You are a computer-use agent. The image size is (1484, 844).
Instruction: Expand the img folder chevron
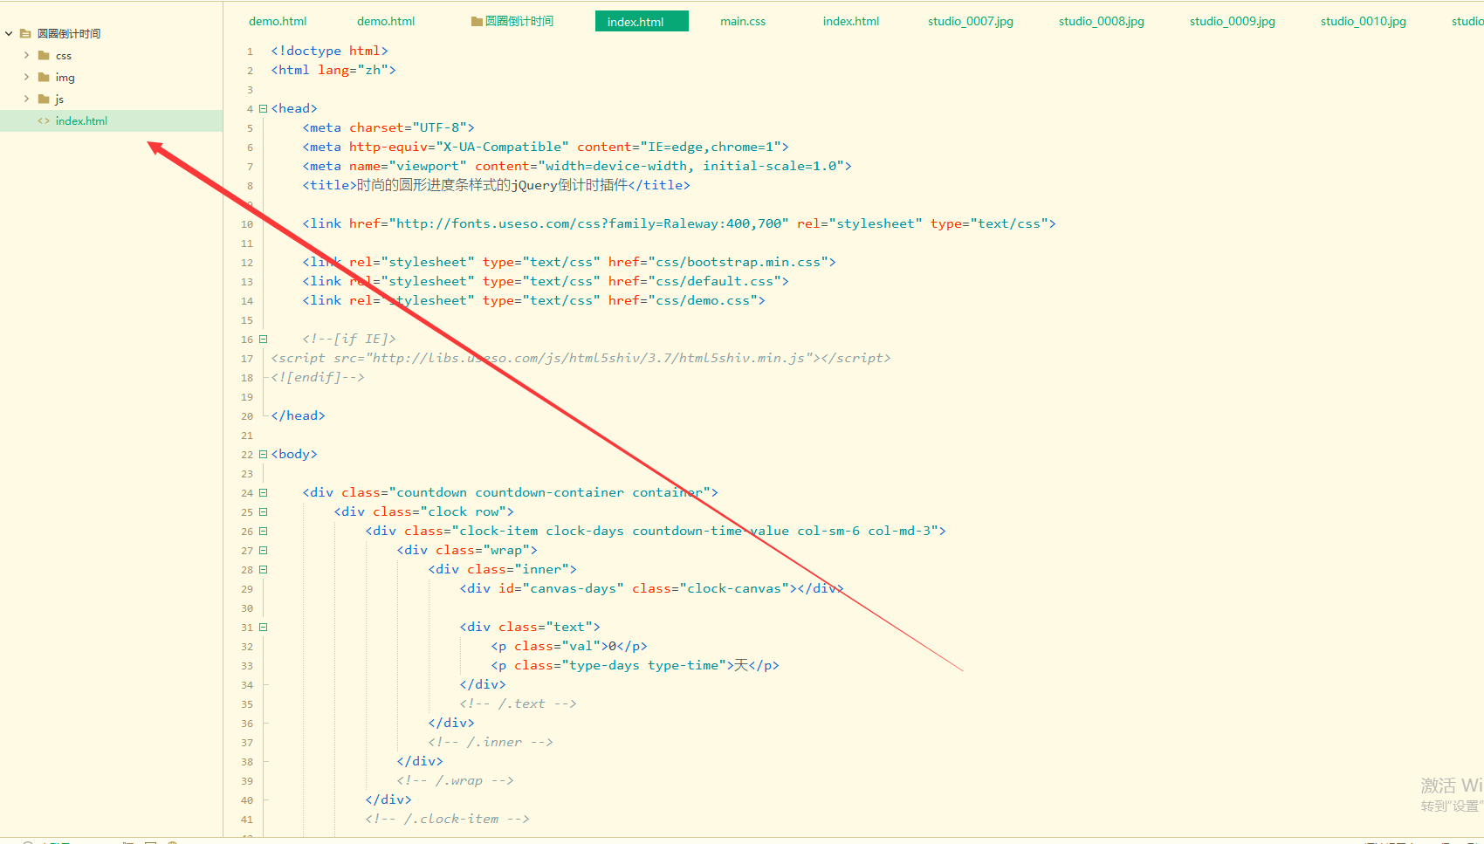[26, 77]
